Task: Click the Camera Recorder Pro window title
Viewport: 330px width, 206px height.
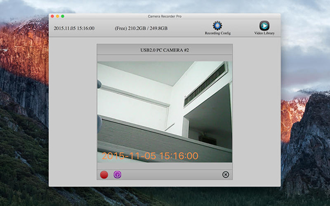Action: click(x=164, y=16)
